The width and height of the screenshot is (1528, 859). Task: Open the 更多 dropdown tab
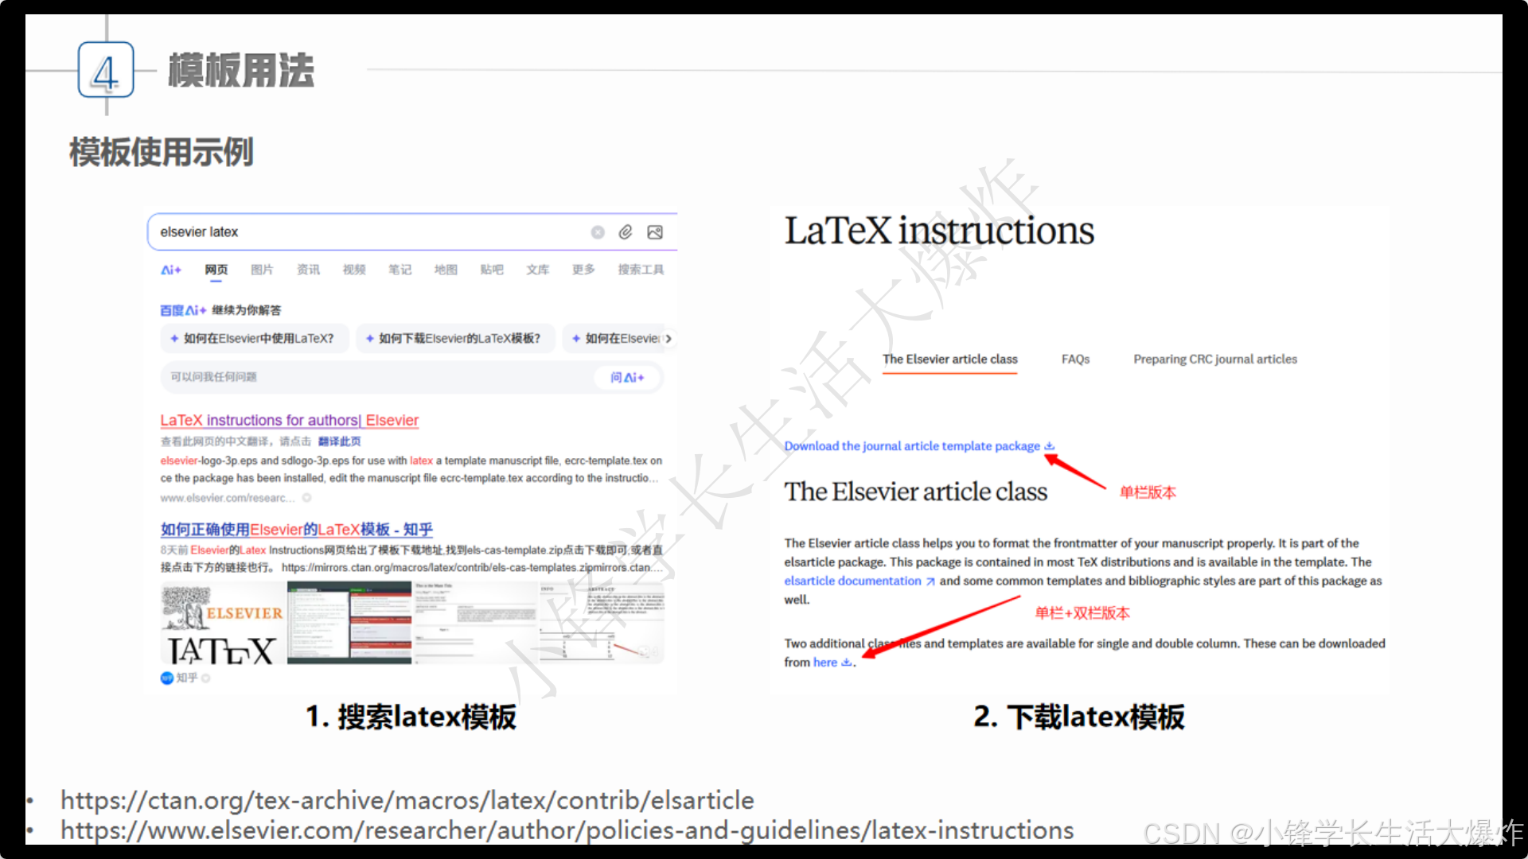(x=583, y=270)
